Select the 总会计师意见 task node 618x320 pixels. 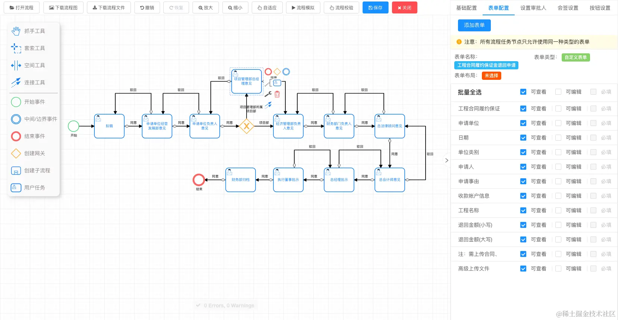[x=390, y=180]
